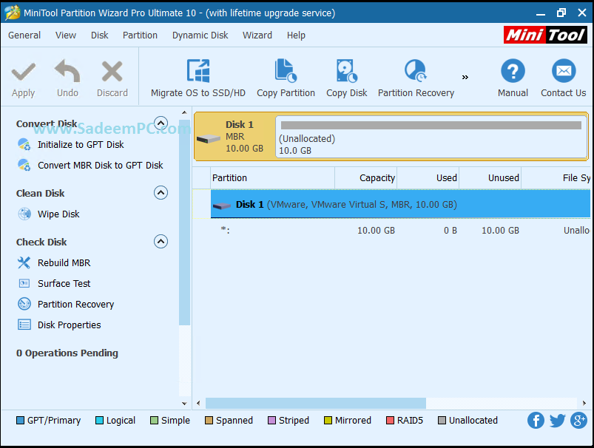Click the File System column header
This screenshot has width=594, height=448.
556,178
